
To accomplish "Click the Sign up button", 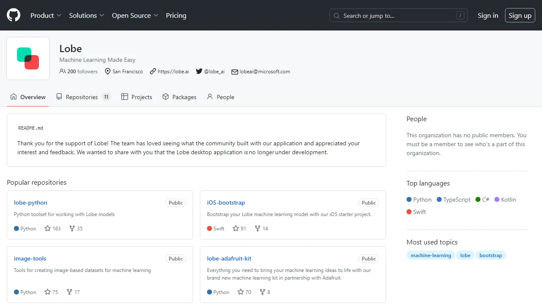I will 520,15.
